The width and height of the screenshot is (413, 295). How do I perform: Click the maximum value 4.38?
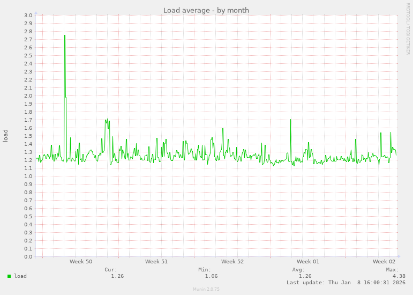(399, 276)
